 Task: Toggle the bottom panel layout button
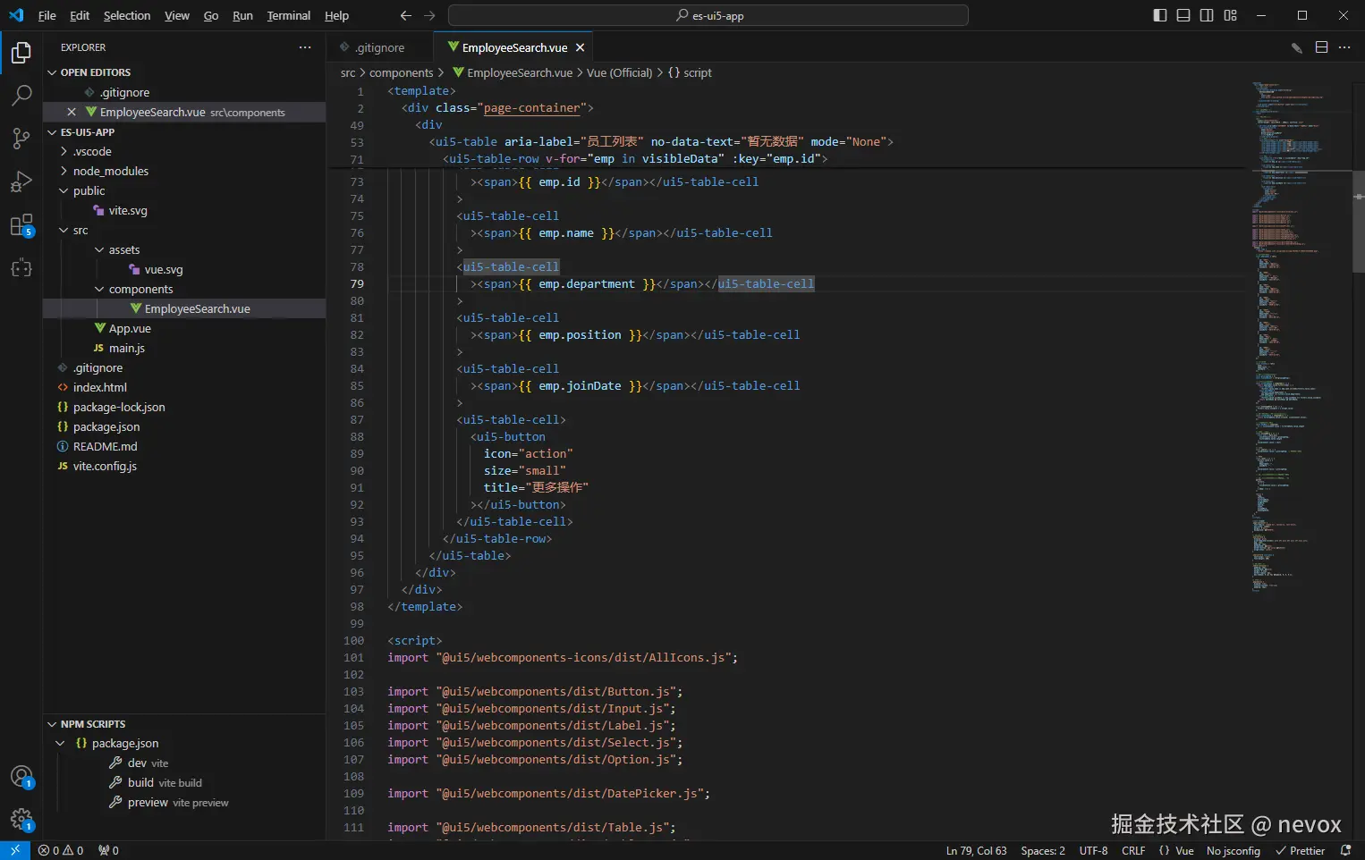pos(1183,15)
